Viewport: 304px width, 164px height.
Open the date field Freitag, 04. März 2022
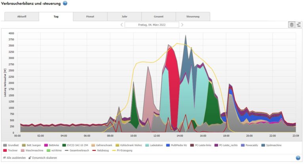tap(152, 25)
